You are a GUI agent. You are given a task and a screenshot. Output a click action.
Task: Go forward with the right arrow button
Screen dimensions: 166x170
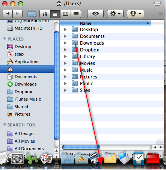pos(17,14)
